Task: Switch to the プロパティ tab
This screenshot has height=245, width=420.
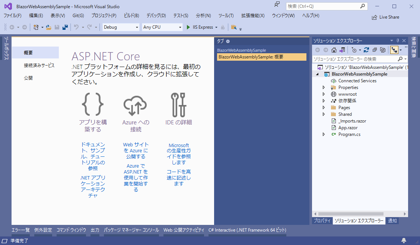Action: click(322, 221)
